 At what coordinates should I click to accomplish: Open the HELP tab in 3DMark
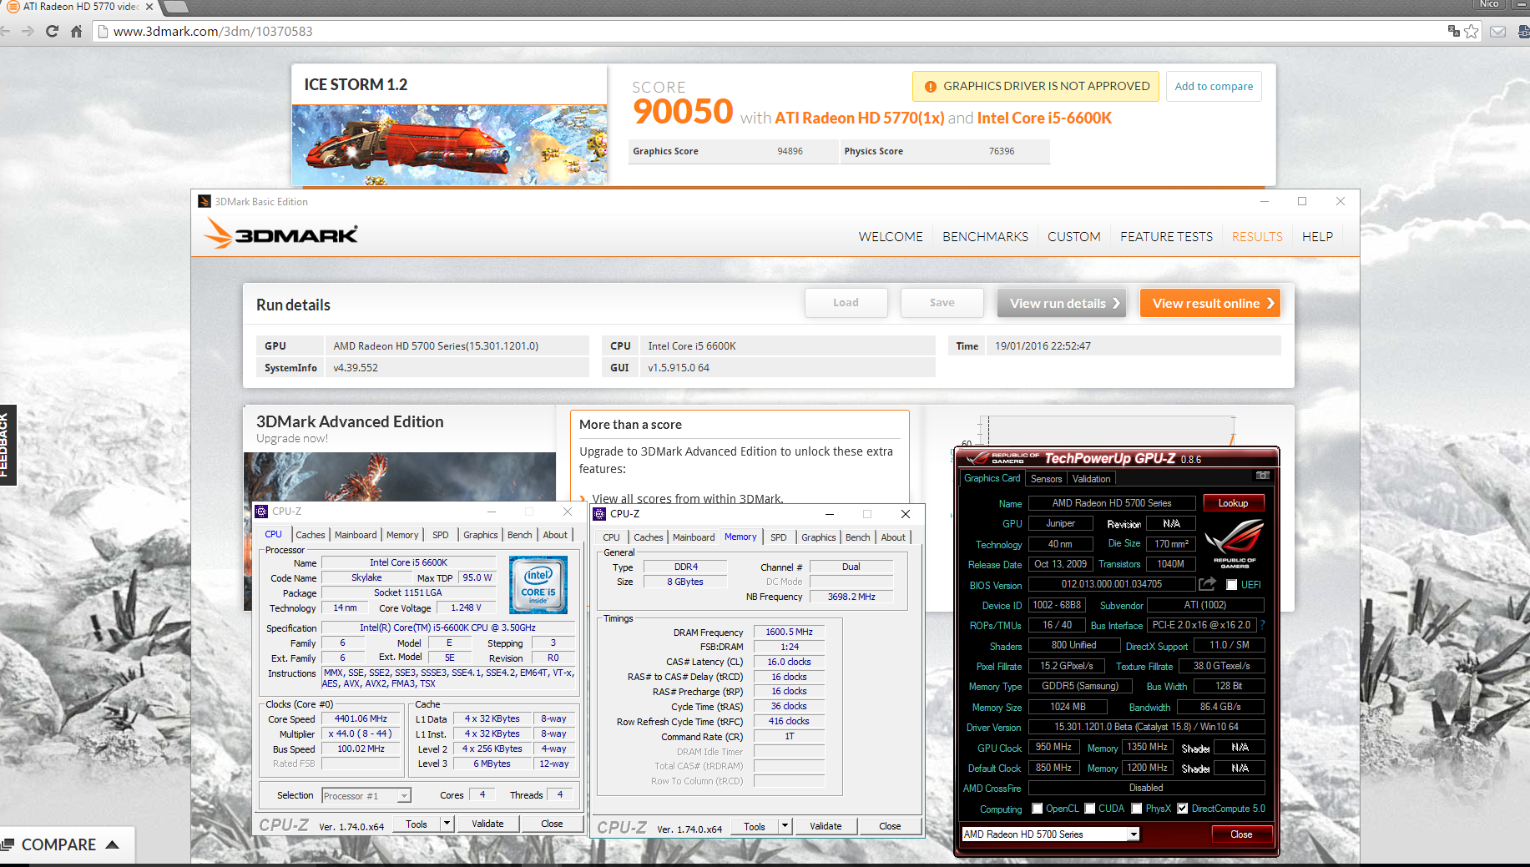(1317, 236)
